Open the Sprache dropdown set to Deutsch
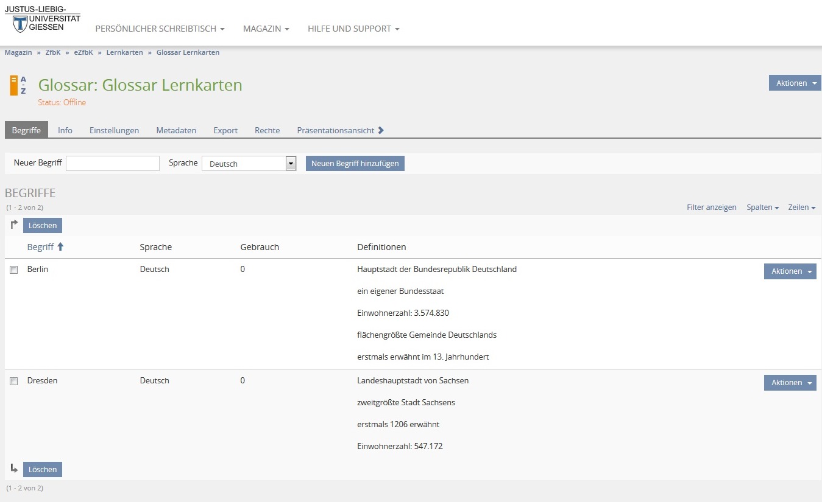 [x=249, y=164]
